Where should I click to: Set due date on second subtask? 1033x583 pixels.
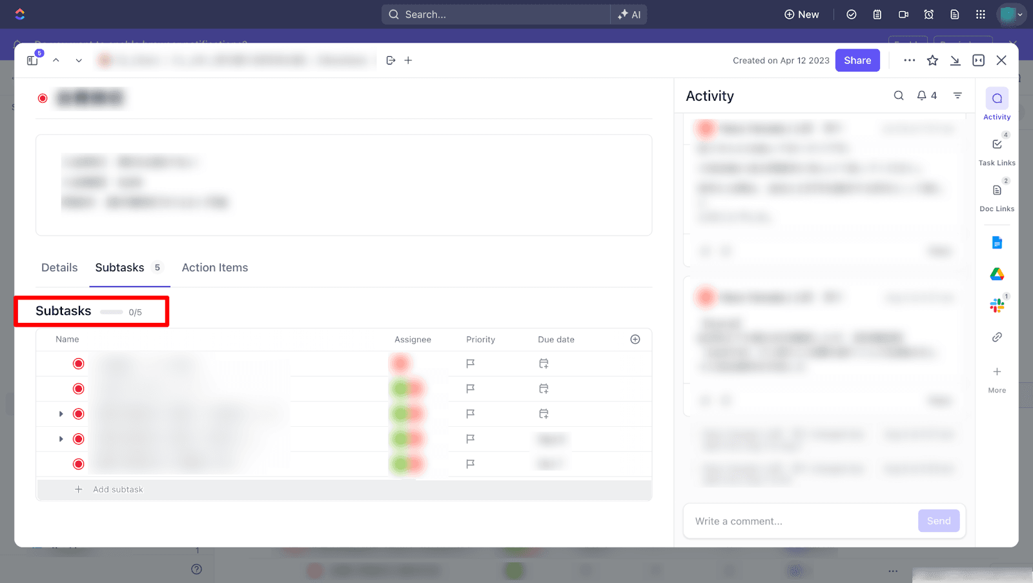click(544, 389)
